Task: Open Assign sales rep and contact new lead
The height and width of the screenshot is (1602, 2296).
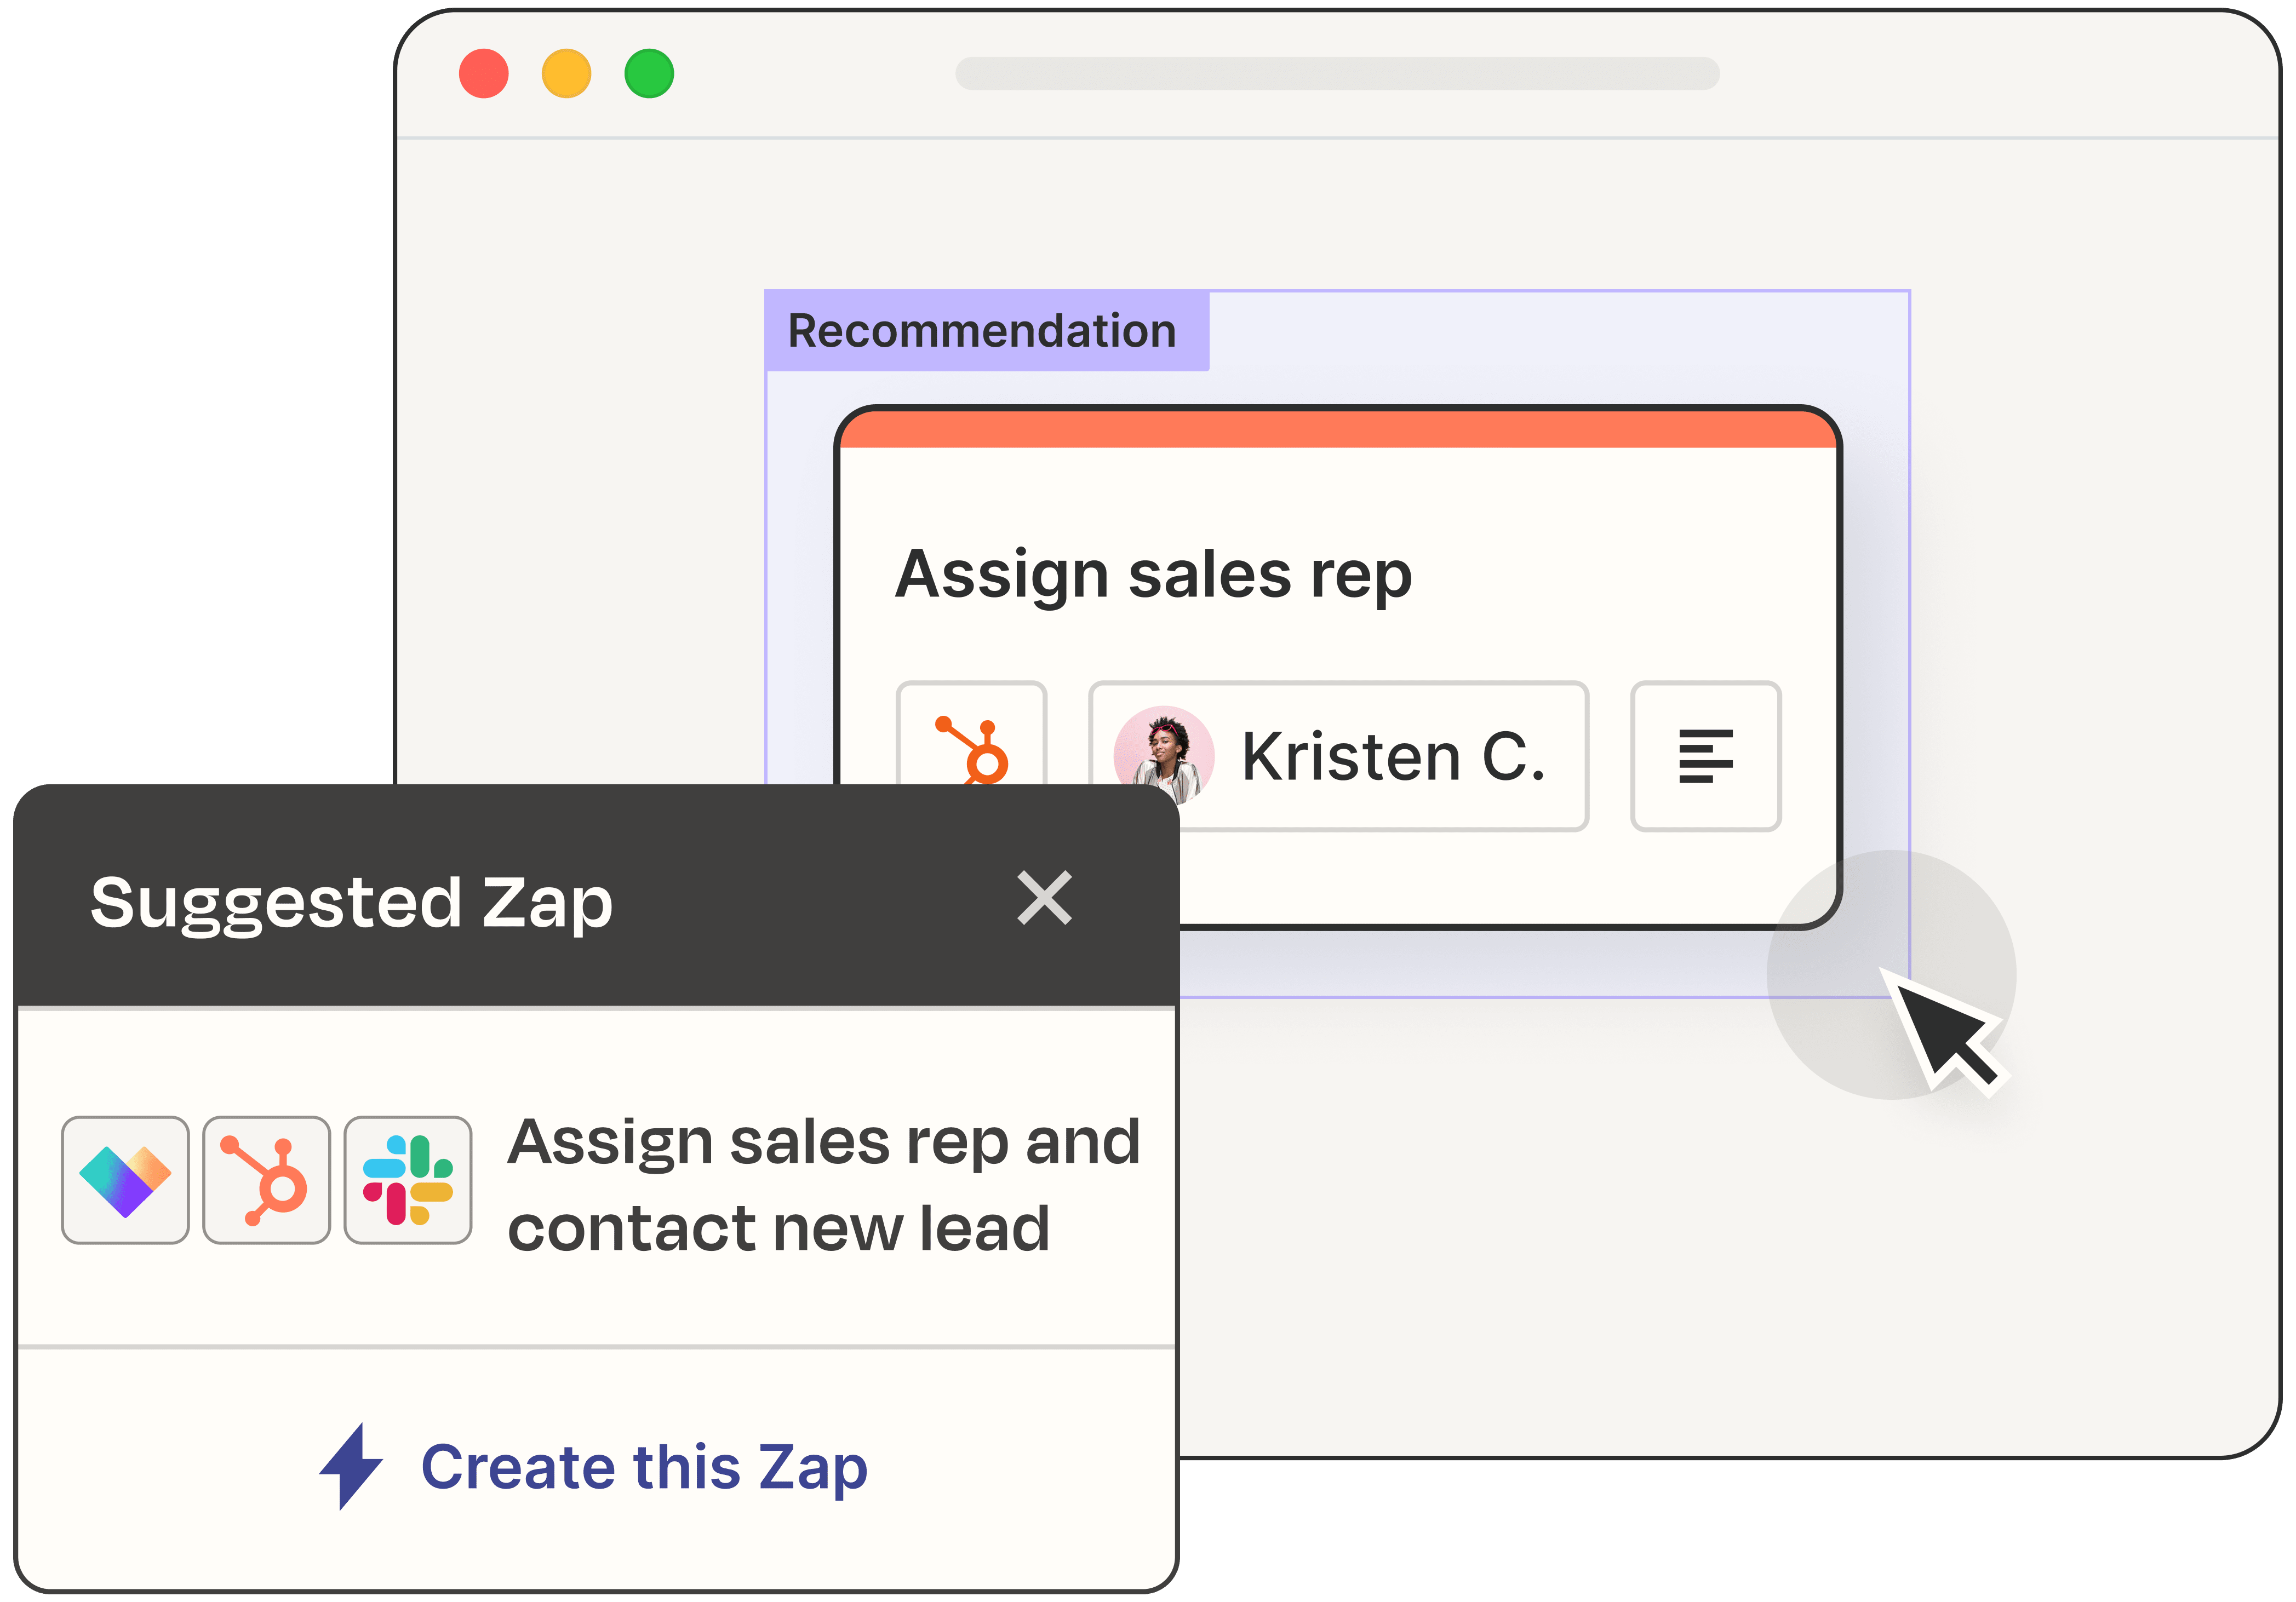Action: pyautogui.click(x=824, y=1184)
